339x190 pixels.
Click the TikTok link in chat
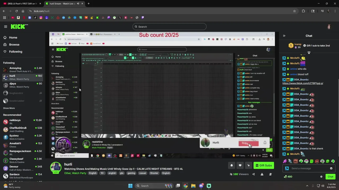click(303, 83)
